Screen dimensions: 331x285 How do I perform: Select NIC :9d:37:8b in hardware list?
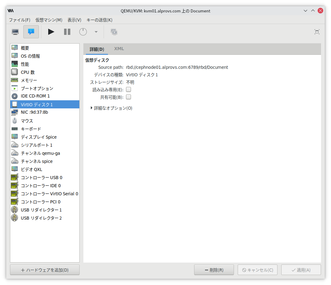coord(34,112)
